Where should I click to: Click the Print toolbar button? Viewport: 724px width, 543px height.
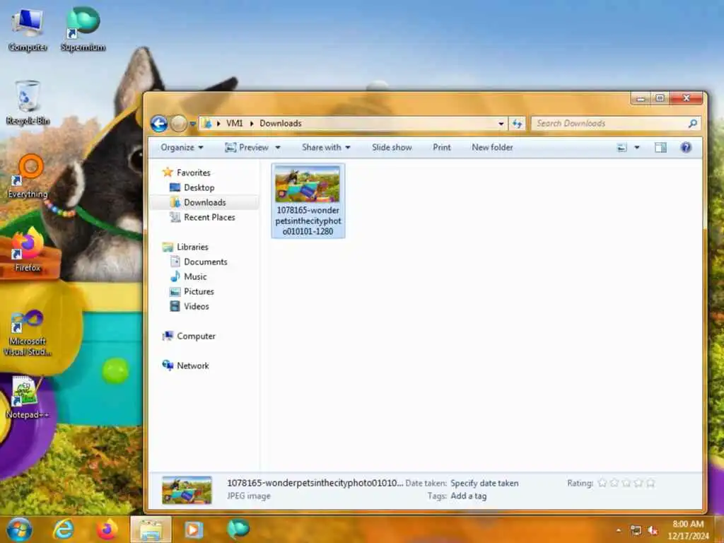pyautogui.click(x=441, y=147)
